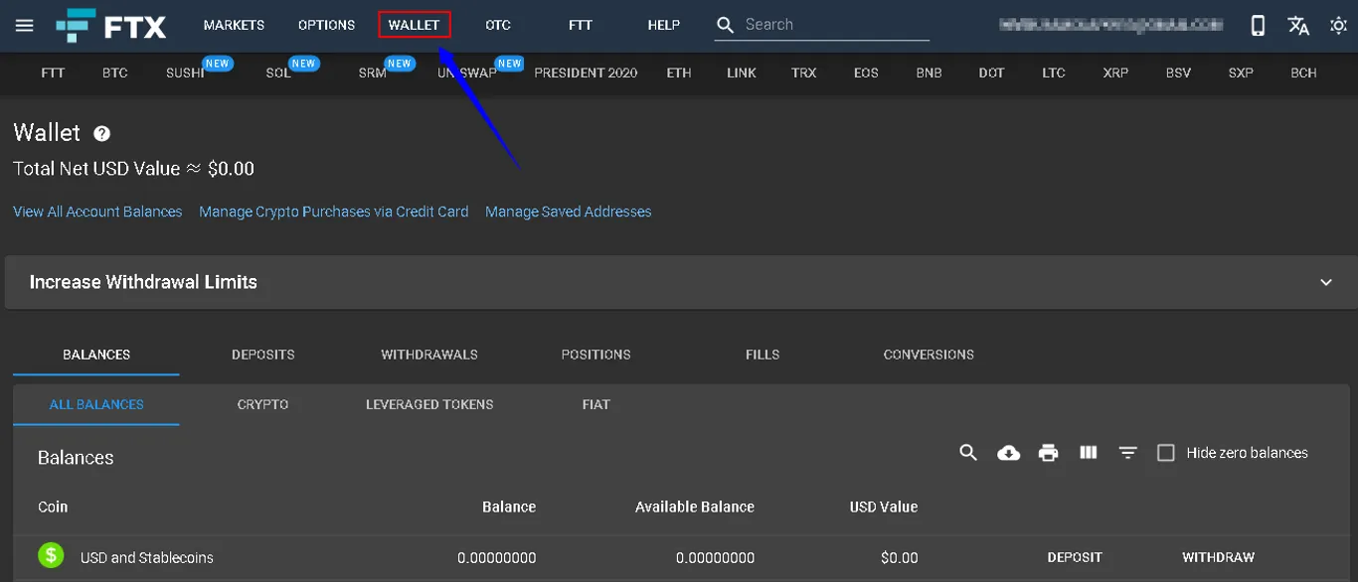Viewport: 1358px width, 582px height.
Task: Click DEPOSIT for USD and Stablecoins
Action: [1075, 557]
